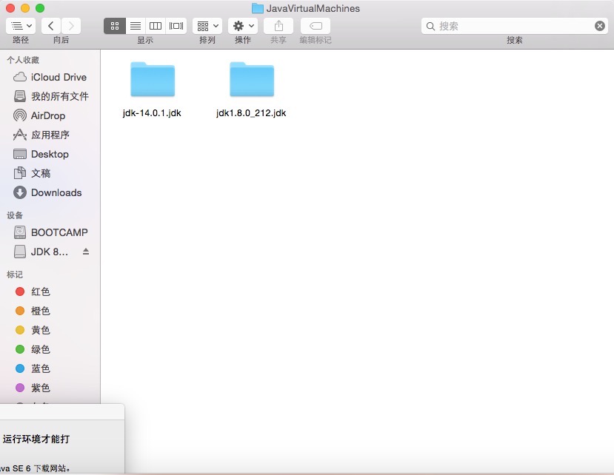Minimize the Finder window
This screenshot has height=475, width=614.
25,8
